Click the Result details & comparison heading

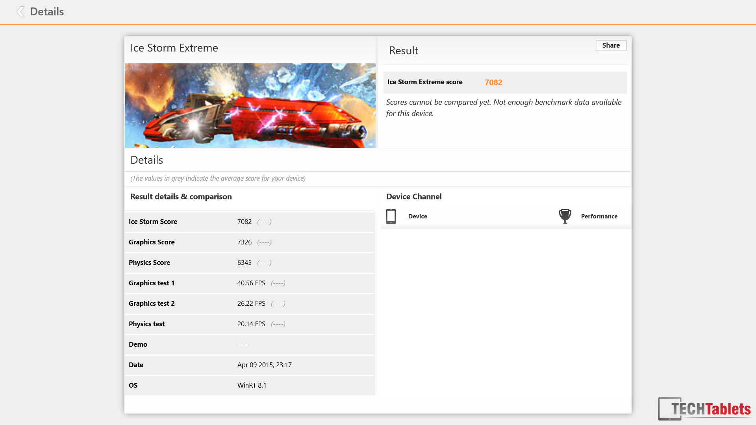point(181,196)
